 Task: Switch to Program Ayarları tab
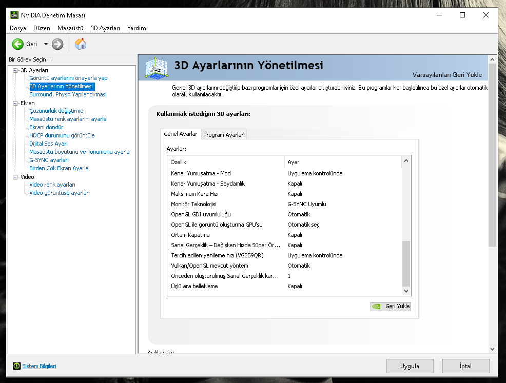click(224, 135)
